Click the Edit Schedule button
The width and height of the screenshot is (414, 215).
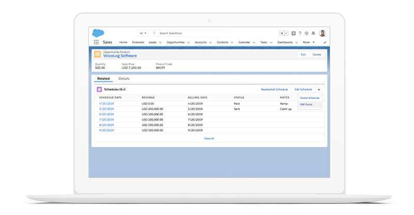[303, 90]
